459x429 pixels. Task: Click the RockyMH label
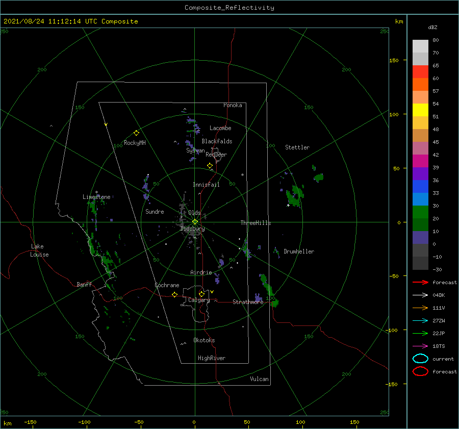(x=135, y=143)
